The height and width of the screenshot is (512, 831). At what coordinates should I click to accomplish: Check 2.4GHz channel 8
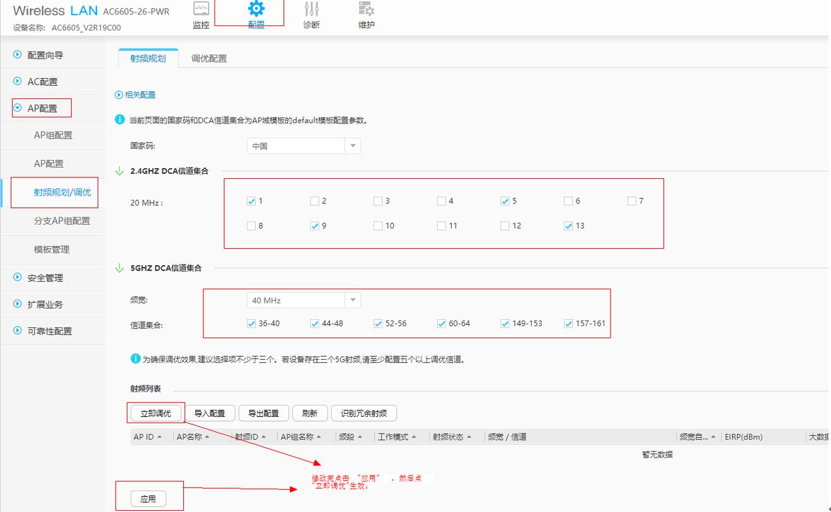click(251, 225)
